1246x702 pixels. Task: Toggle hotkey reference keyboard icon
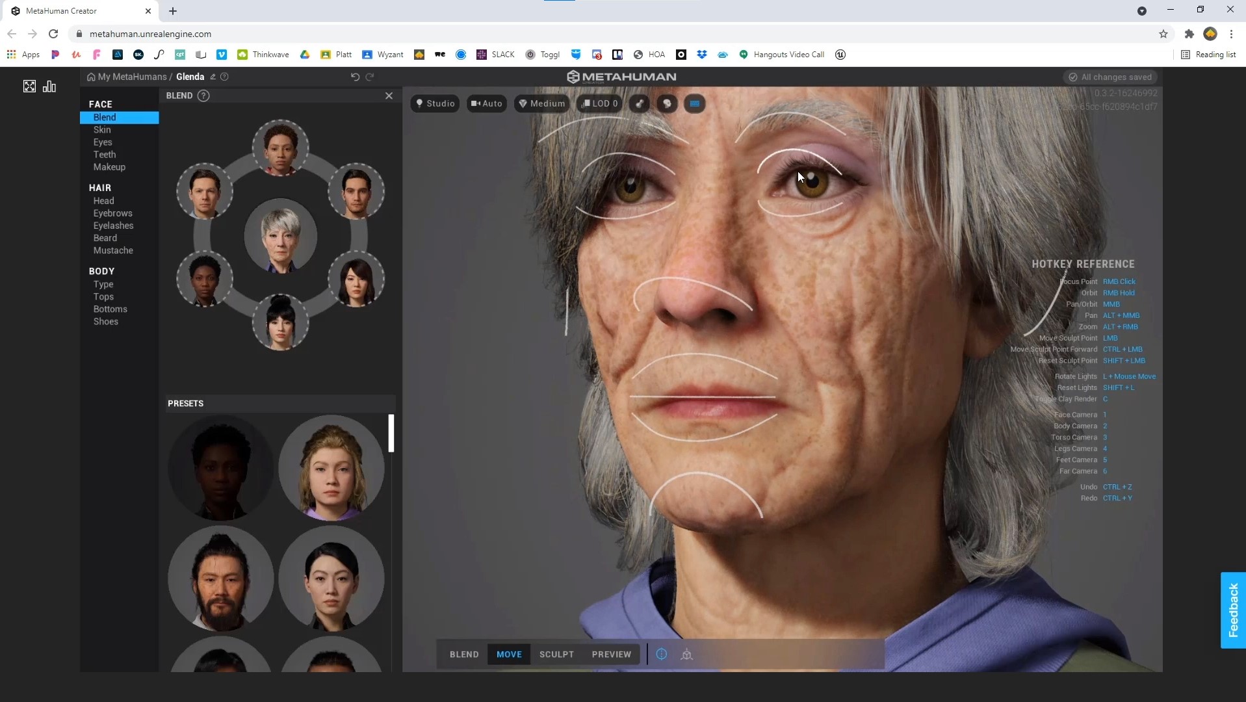point(694,103)
